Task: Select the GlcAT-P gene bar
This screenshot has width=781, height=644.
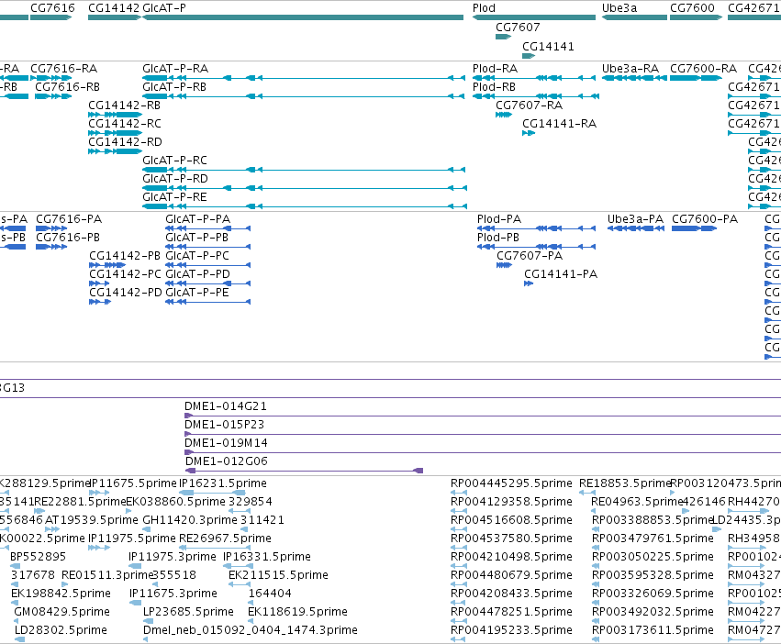Action: [x=303, y=17]
